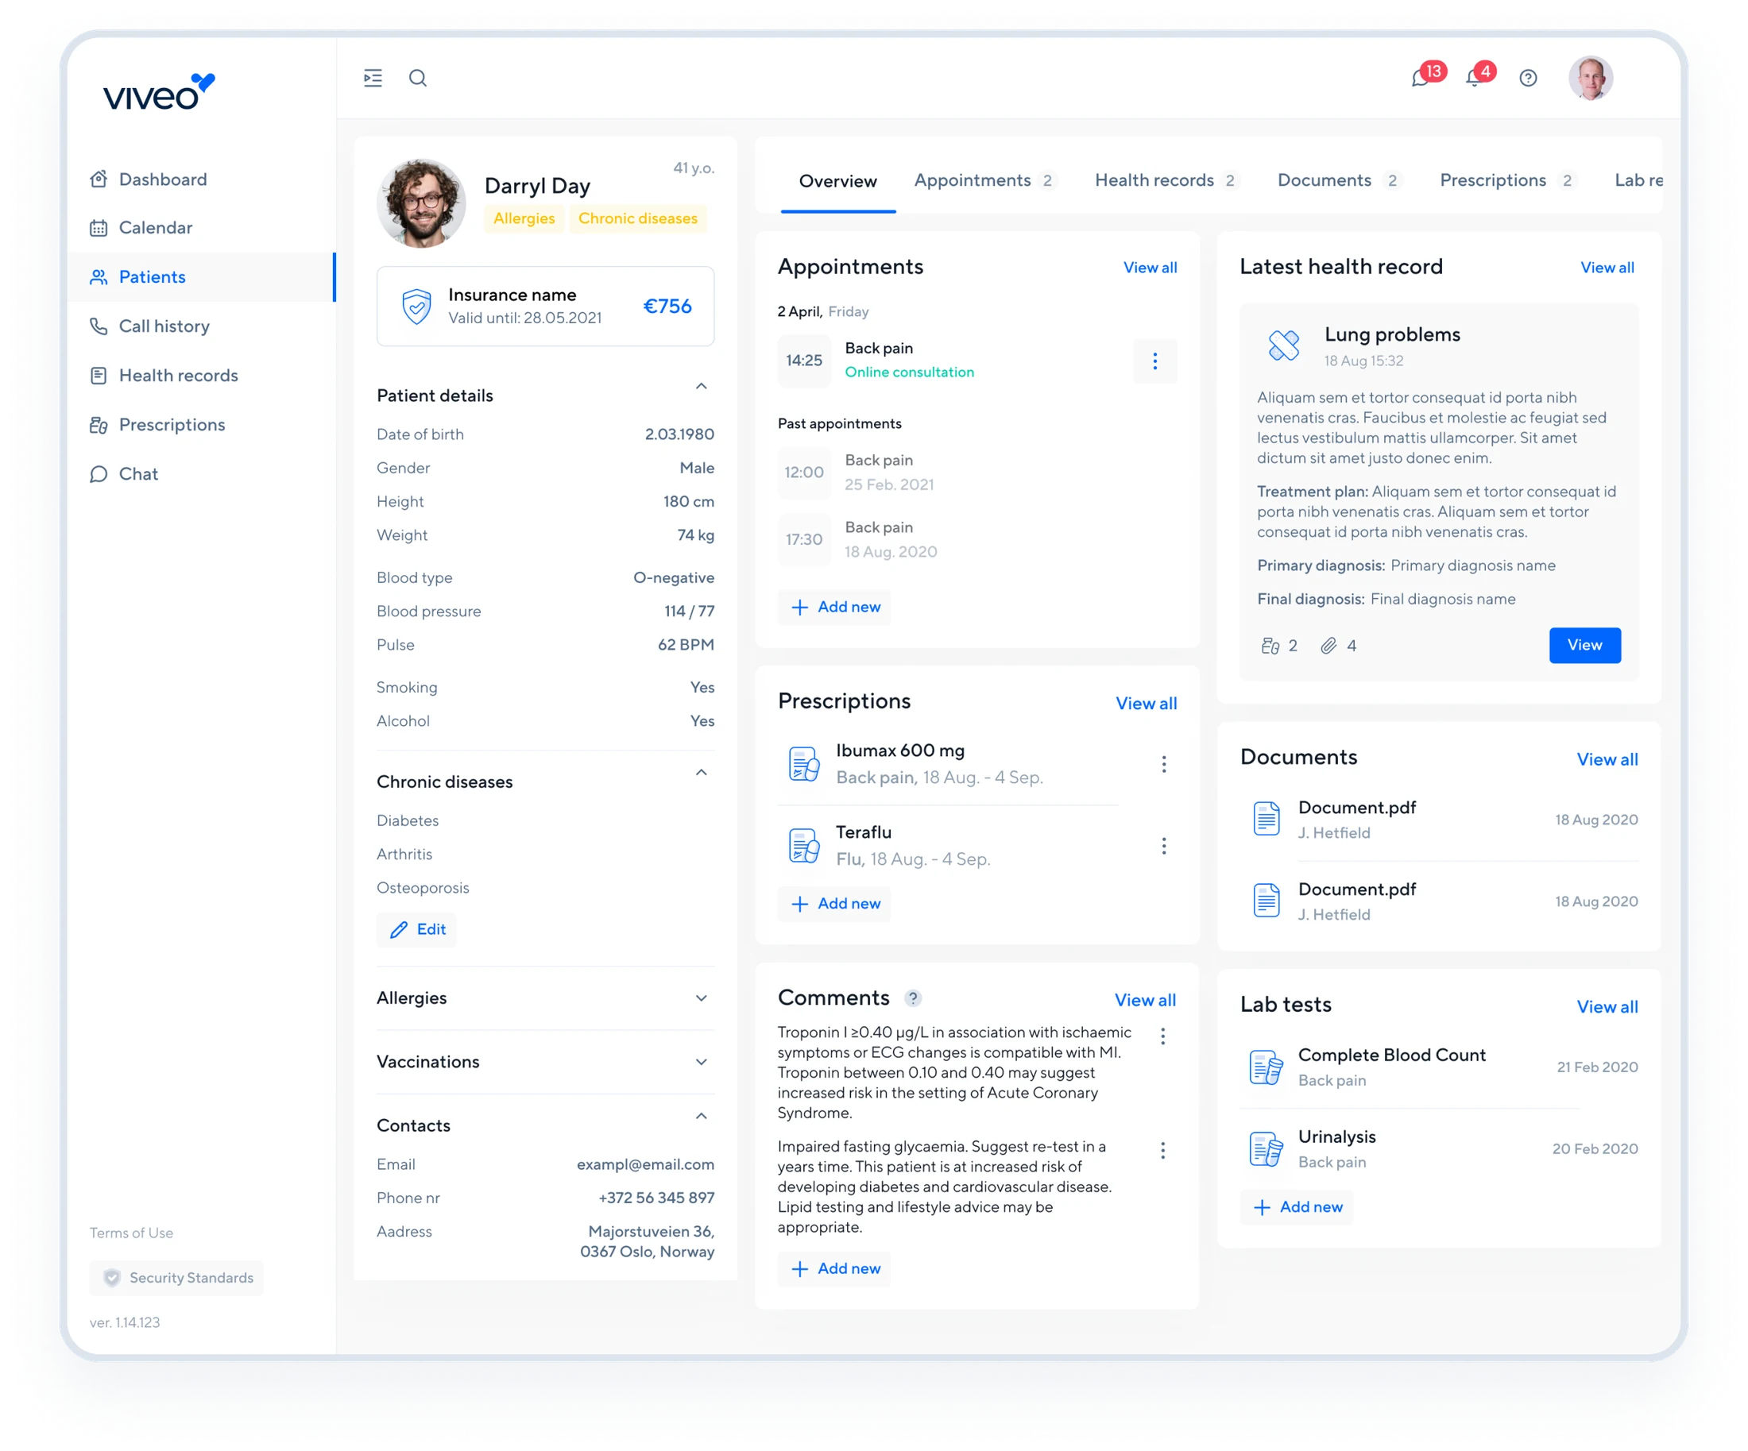Click View button on Lung problems record

point(1585,646)
